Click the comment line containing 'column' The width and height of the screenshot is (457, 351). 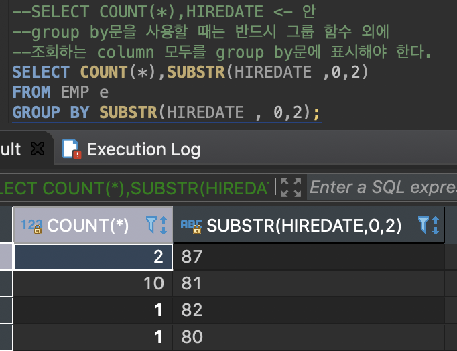pos(222,52)
